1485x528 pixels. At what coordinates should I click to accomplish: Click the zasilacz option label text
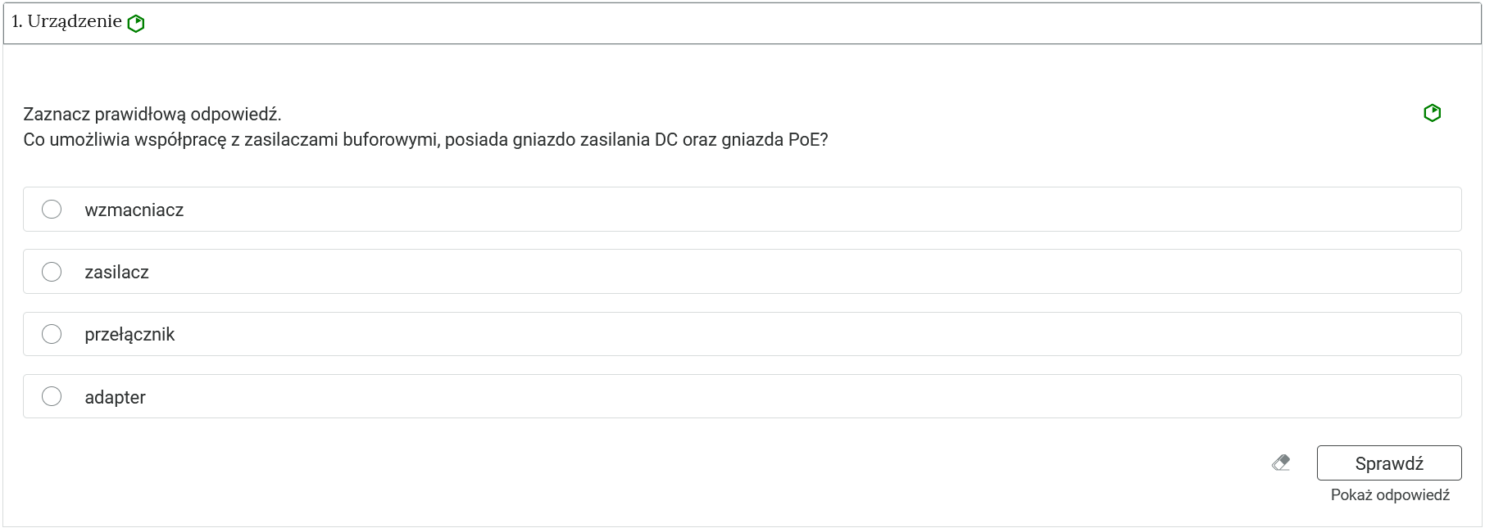(x=116, y=272)
